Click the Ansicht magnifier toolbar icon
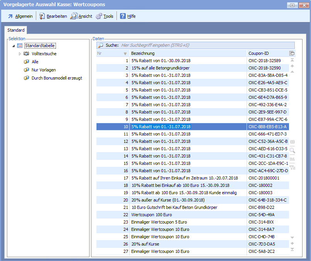Screen dimensions: 311x261 pyautogui.click(x=73, y=16)
